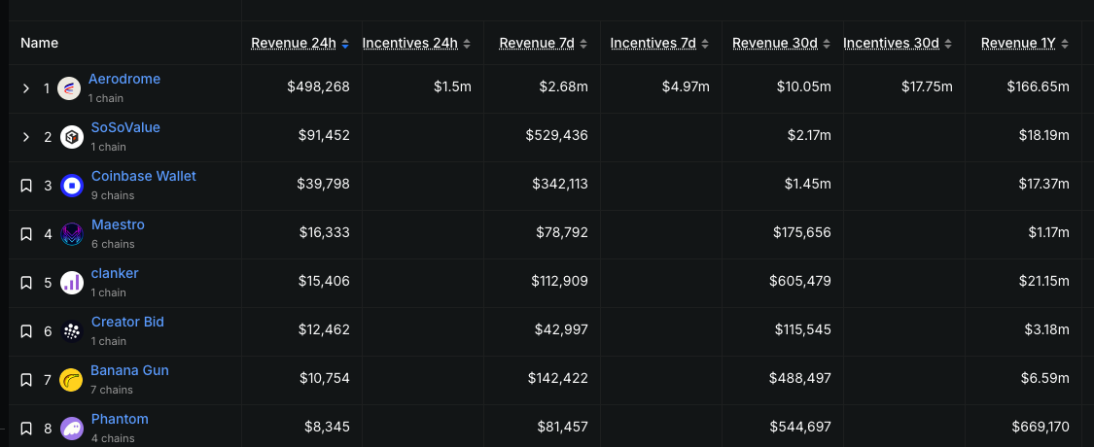Sort by Revenue 7d column
Viewport: 1094px width, 447px height.
[x=544, y=43]
